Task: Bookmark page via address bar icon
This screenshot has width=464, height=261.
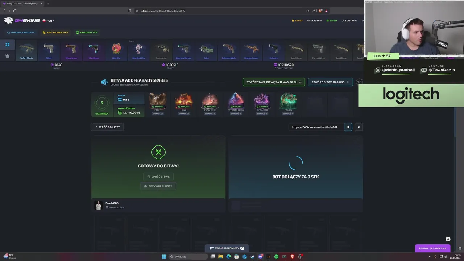Action: (130, 11)
